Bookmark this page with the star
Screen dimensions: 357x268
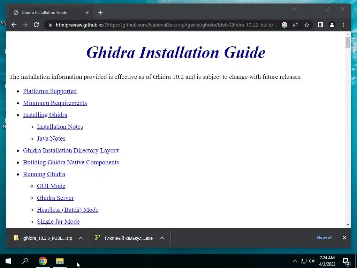pos(307,25)
